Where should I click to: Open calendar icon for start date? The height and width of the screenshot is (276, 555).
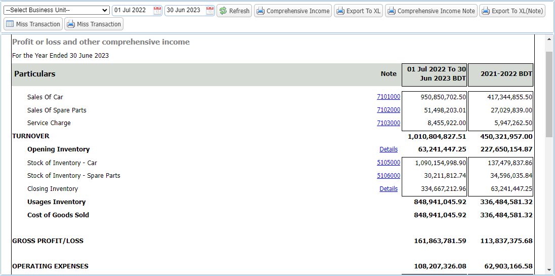pos(157,11)
